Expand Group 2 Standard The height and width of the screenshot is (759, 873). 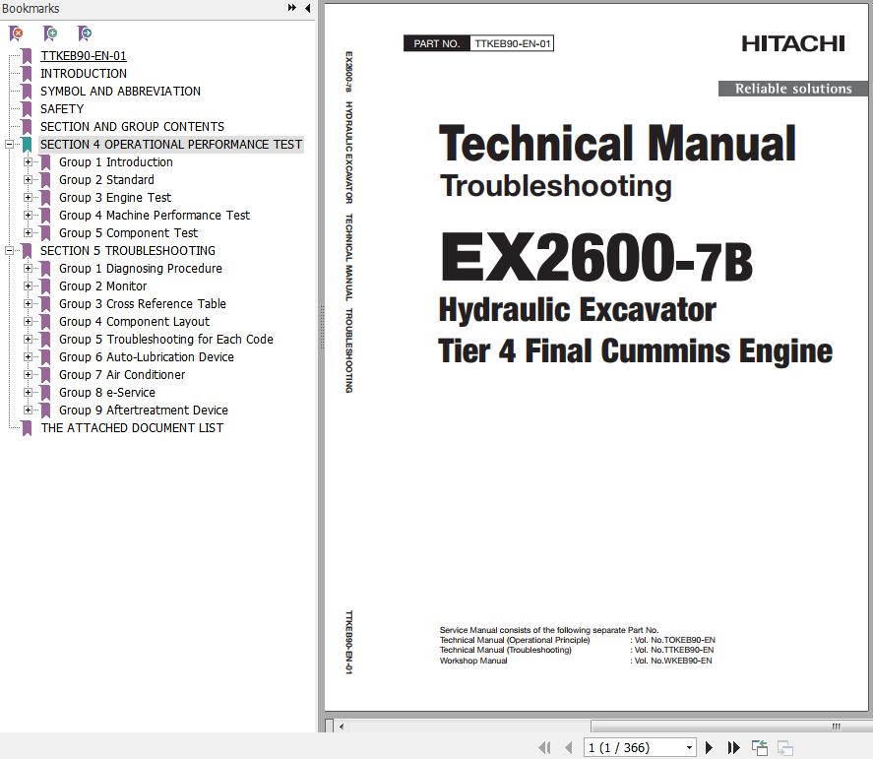click(28, 180)
